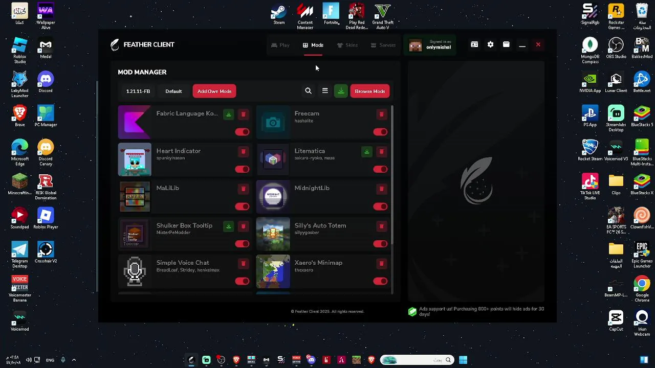Viewport: 655px width, 368px height.
Task: Click the ENG language indicator in tray
Action: [50, 360]
